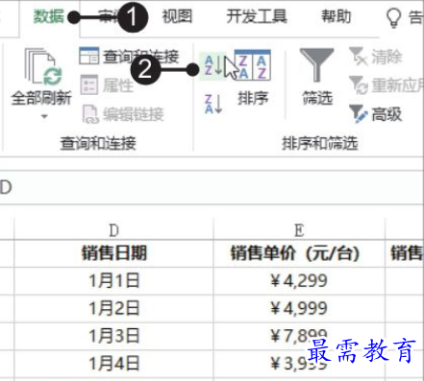Click the formula bar showing D
The width and height of the screenshot is (424, 381).
[x=212, y=187]
